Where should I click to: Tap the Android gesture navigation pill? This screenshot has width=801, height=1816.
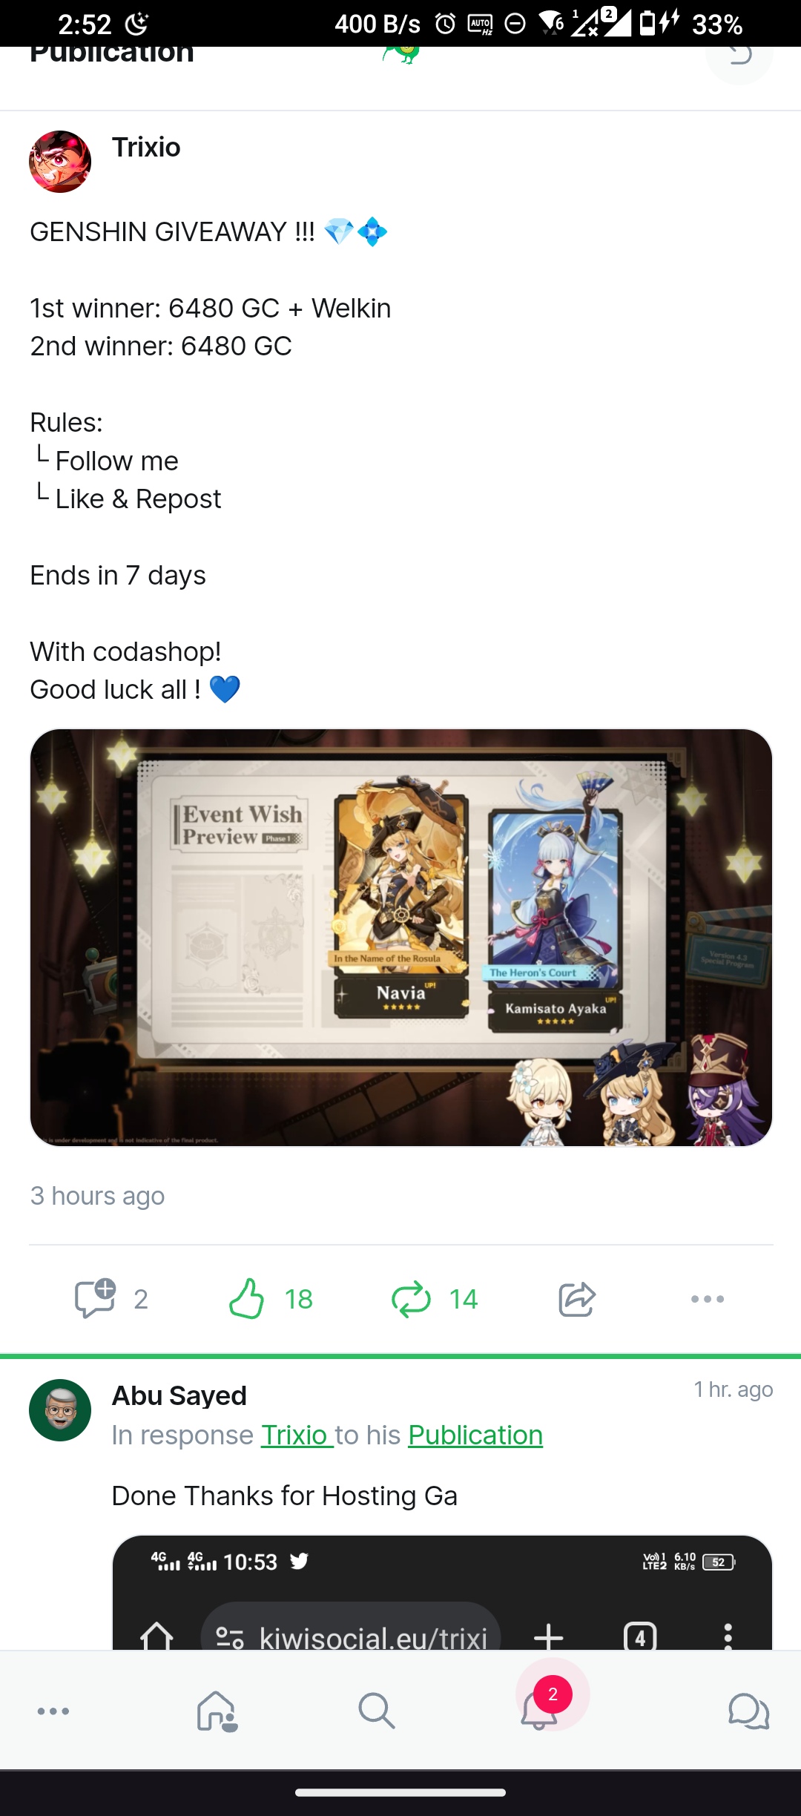tap(400, 1792)
